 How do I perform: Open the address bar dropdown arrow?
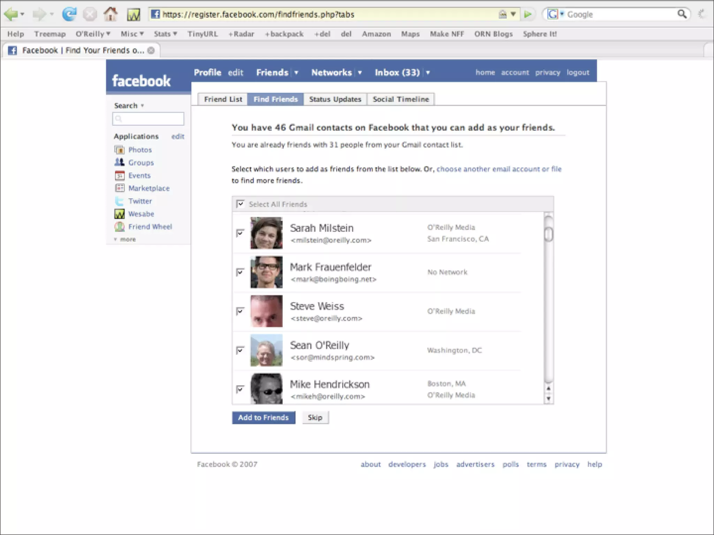point(513,14)
